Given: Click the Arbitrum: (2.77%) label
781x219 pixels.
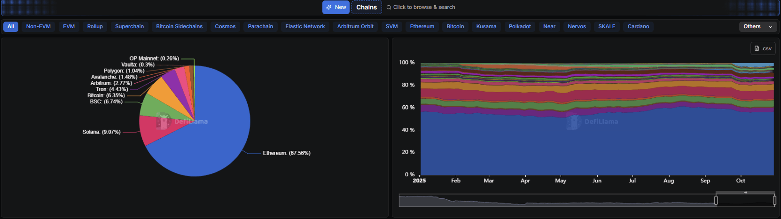Looking at the screenshot, I should click(x=111, y=83).
